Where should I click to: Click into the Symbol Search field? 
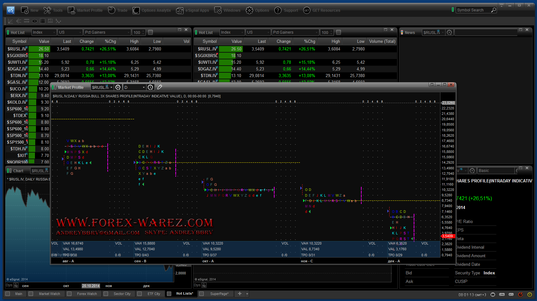click(473, 10)
